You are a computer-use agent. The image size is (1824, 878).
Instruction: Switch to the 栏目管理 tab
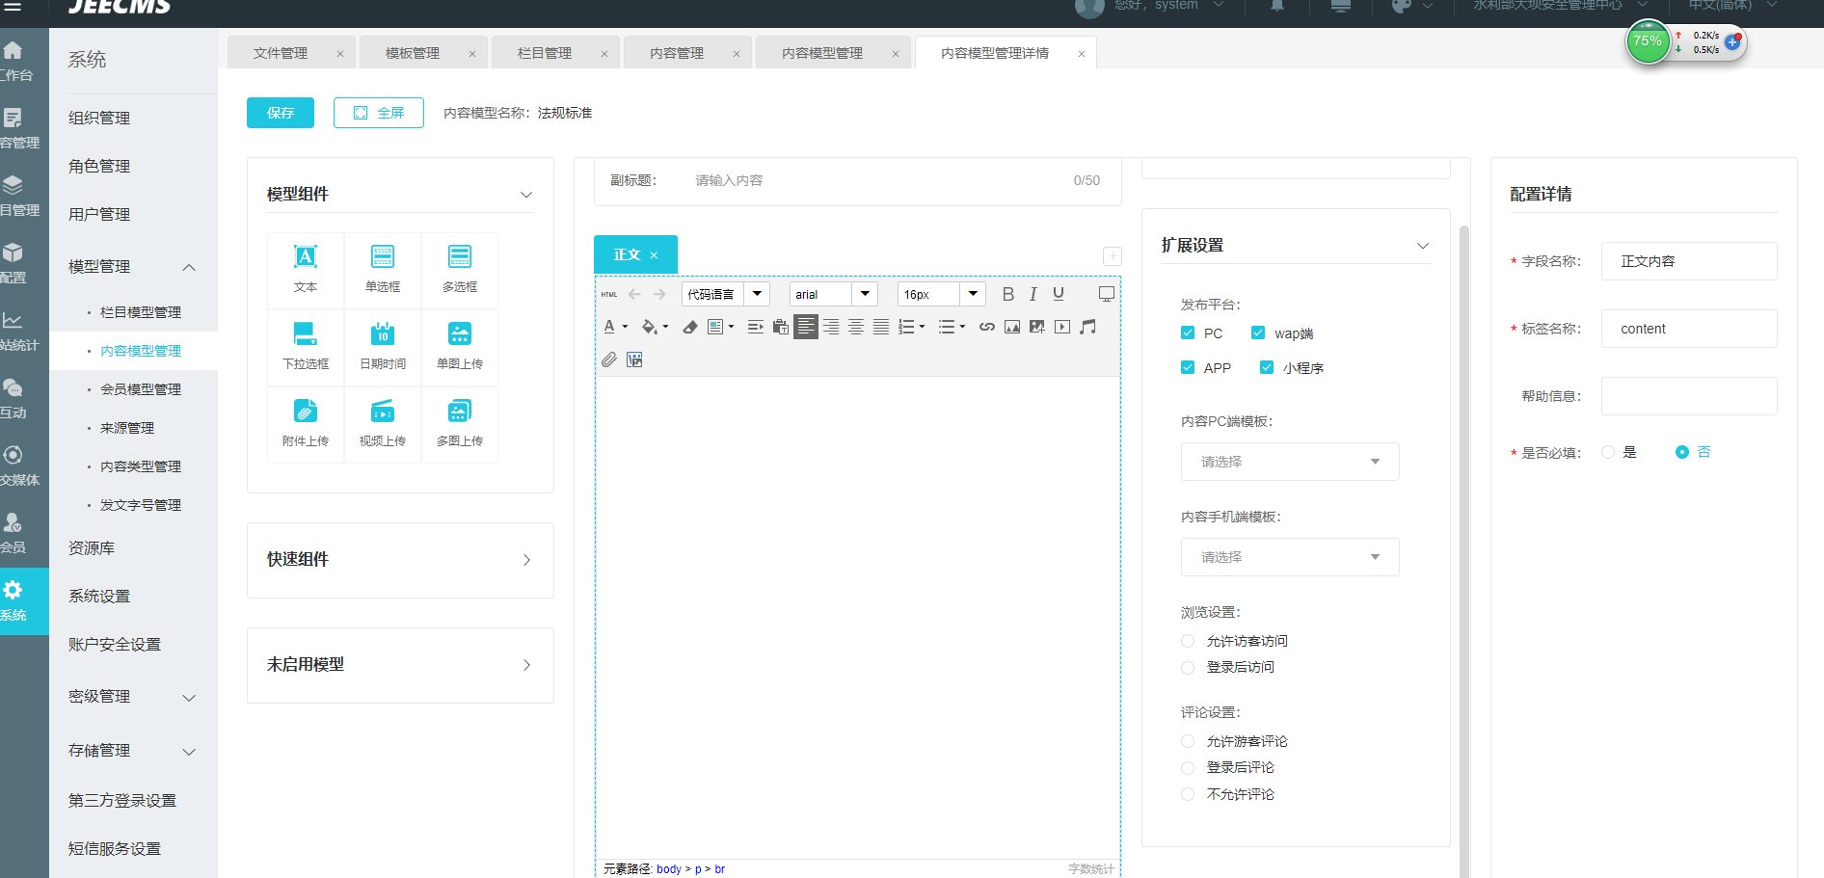545,53
